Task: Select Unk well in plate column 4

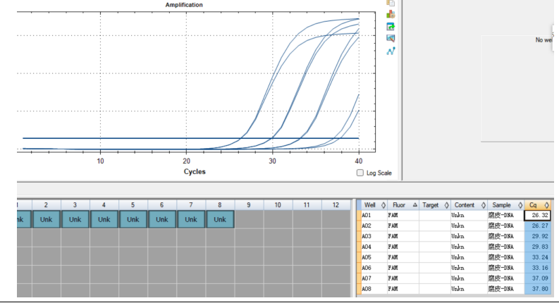Action: pos(104,220)
